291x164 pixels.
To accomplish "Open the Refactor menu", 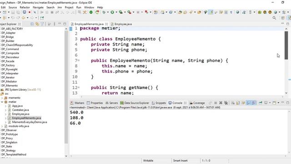I will click(25, 7).
